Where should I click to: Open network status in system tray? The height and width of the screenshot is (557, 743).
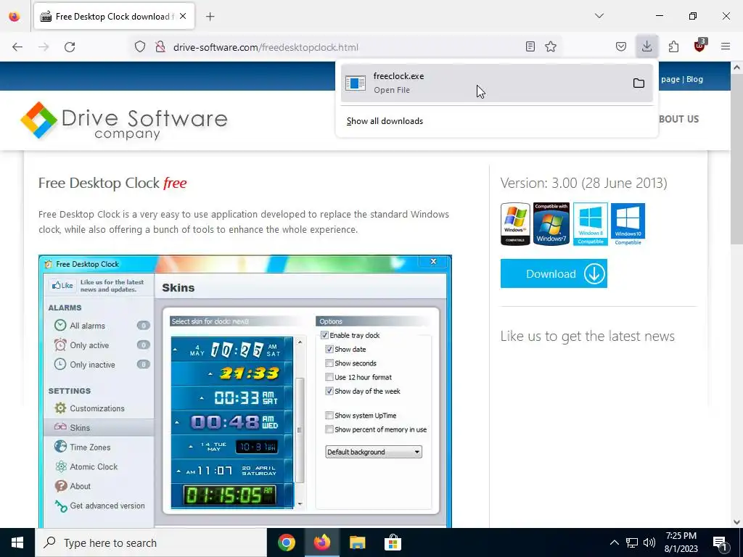coord(632,542)
